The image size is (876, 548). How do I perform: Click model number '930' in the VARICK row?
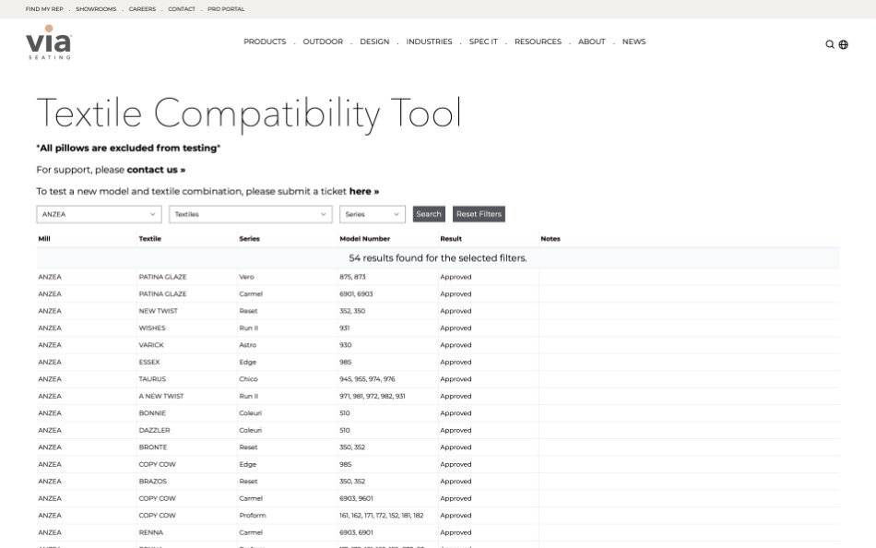[x=345, y=345]
